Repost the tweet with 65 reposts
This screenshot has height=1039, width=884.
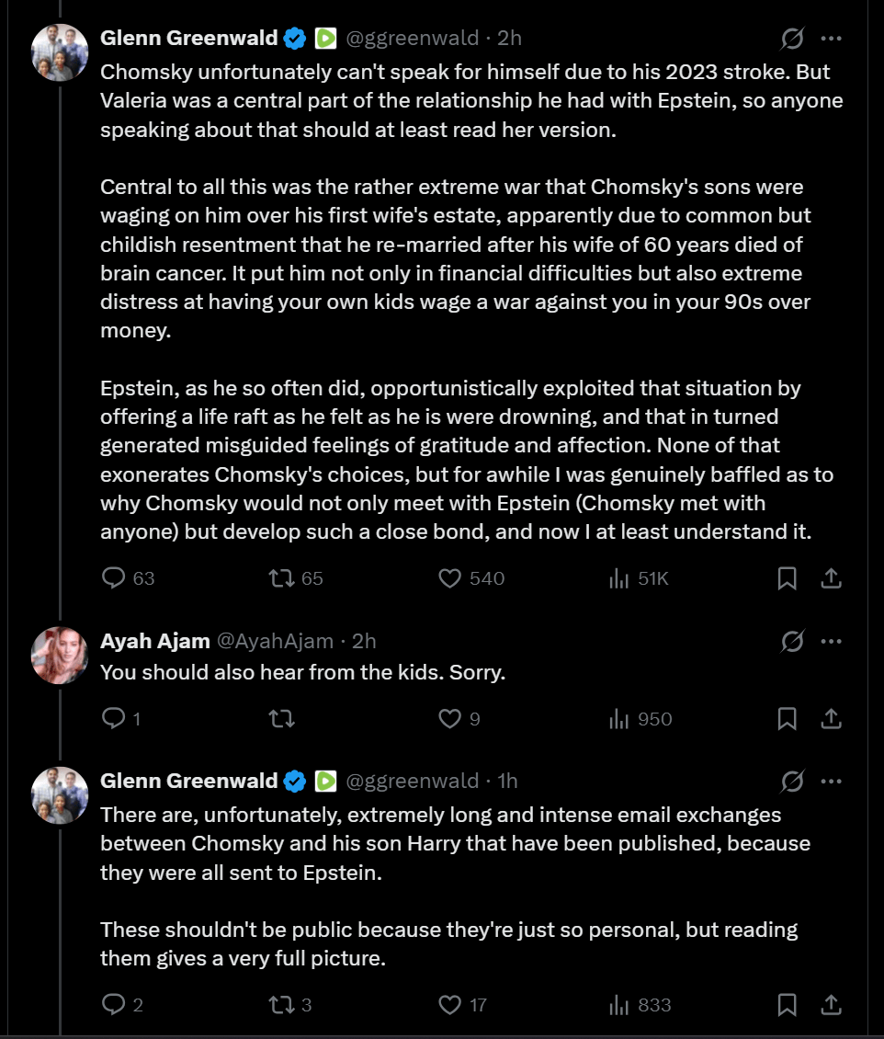point(279,577)
